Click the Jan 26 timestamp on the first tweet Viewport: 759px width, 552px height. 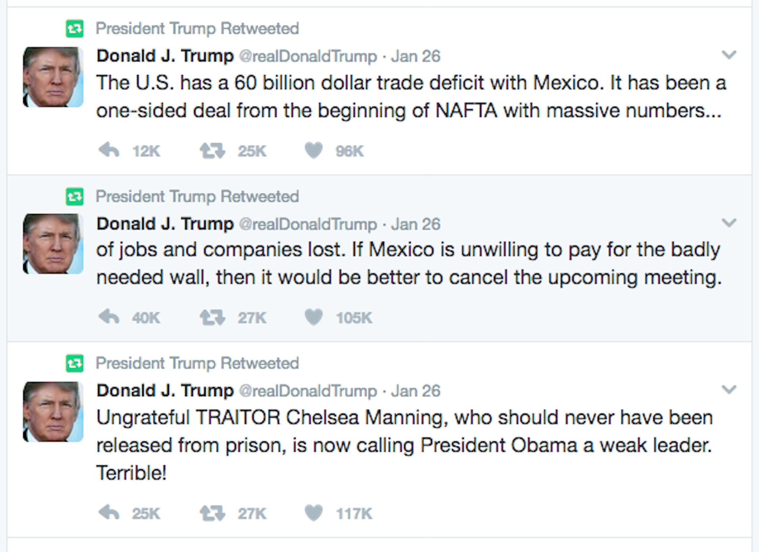point(415,56)
